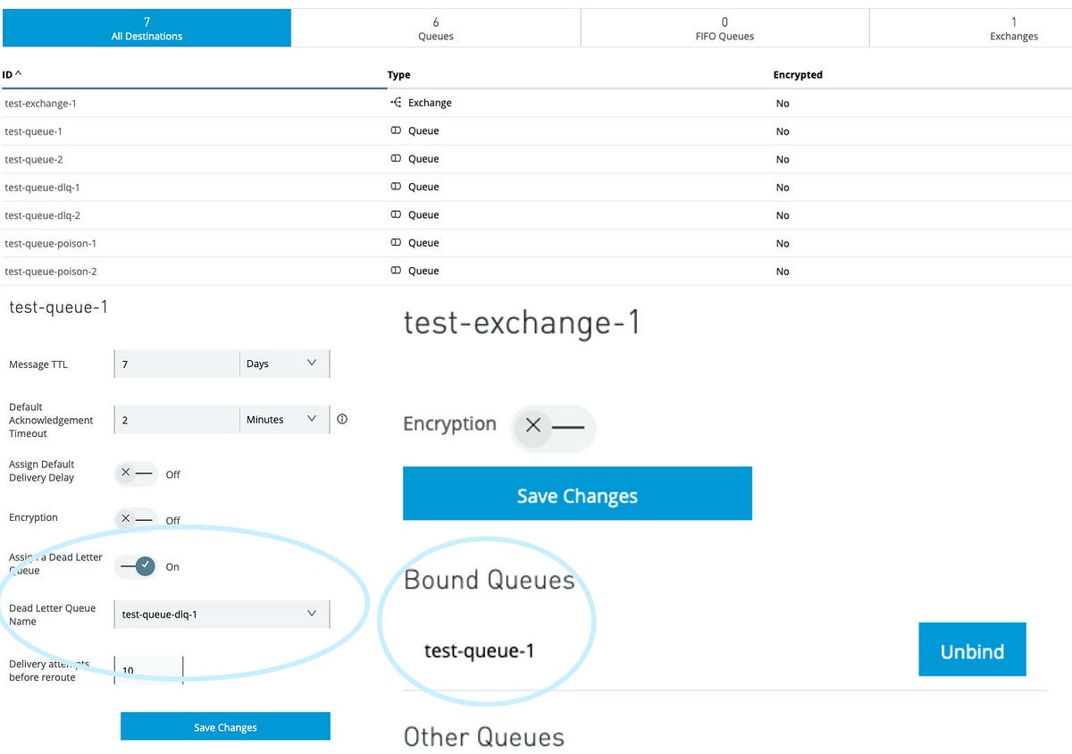This screenshot has height=754, width=1072.
Task: Switch to the Exchanges tab
Action: coord(1013,29)
